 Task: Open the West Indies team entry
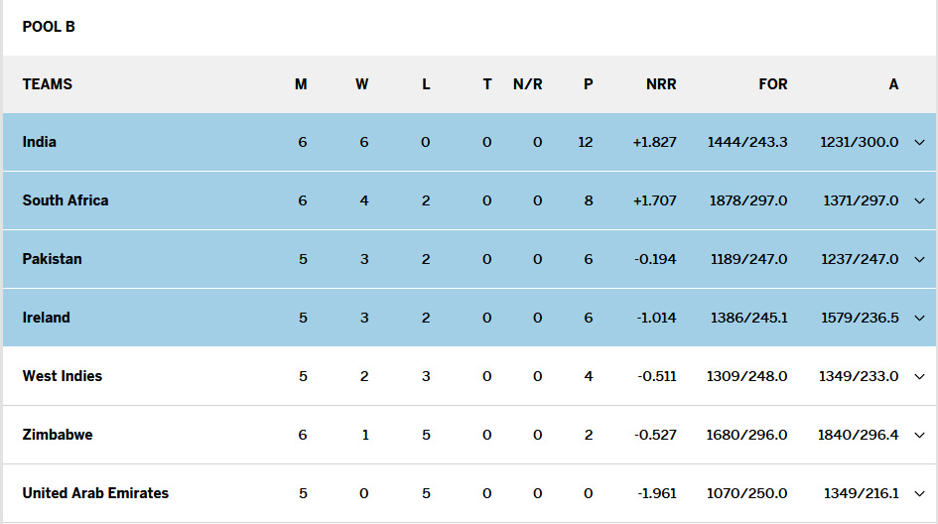[x=63, y=376]
